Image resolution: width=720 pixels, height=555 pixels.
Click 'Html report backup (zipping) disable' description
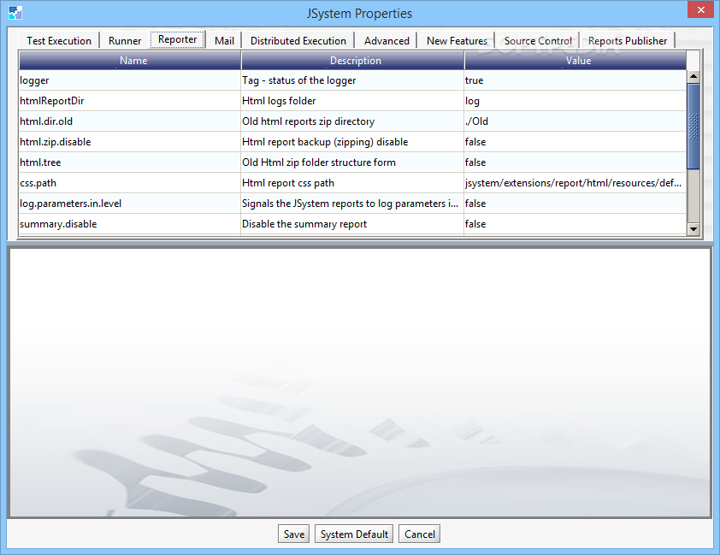(x=352, y=142)
